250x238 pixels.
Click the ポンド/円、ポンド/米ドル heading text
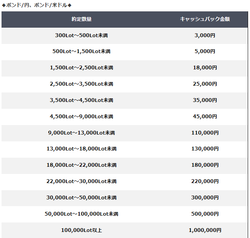click(x=37, y=5)
